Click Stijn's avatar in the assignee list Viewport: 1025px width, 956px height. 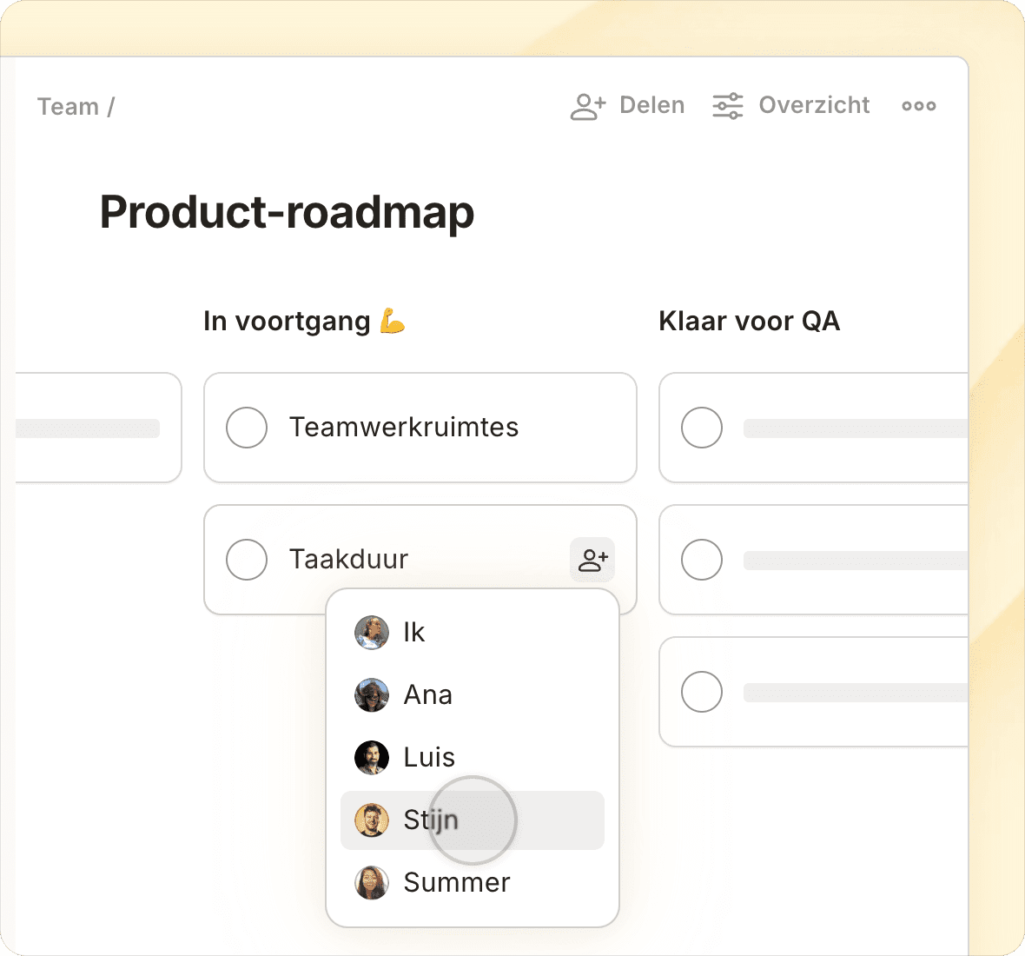(x=371, y=820)
